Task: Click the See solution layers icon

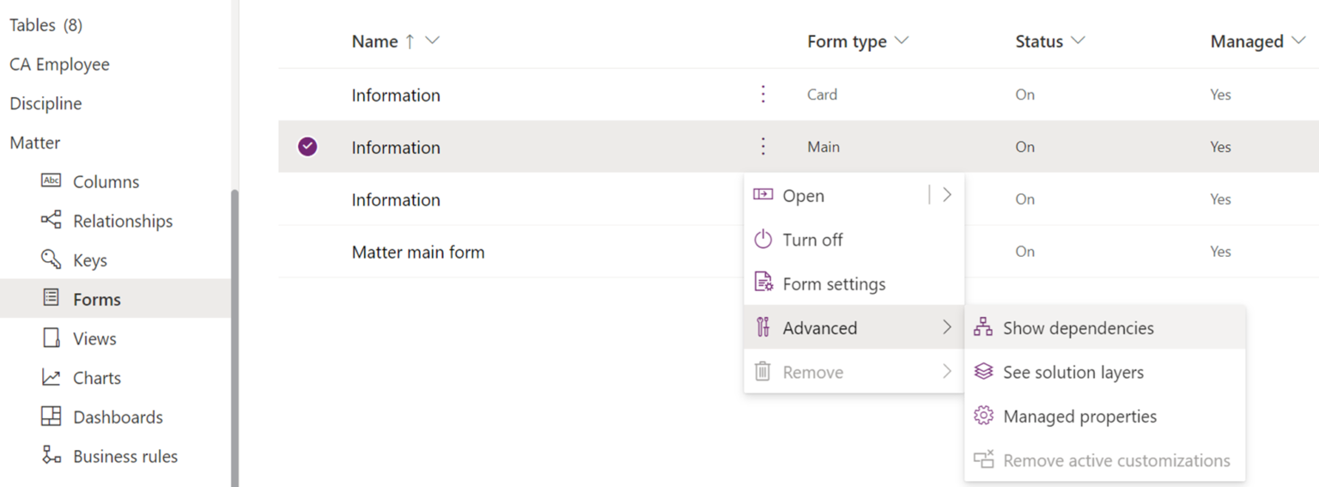Action: 983,372
